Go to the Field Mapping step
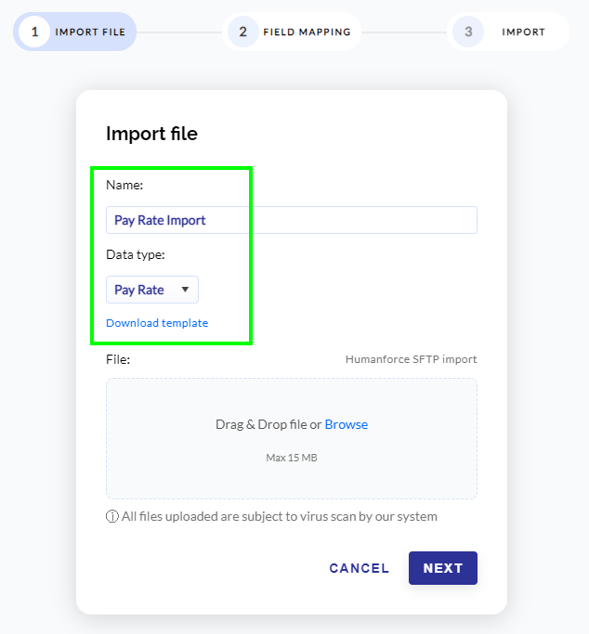 [307, 32]
